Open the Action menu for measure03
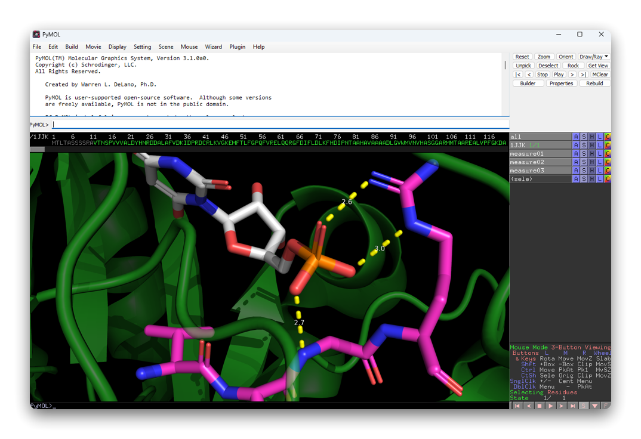Screen dimensions: 641x439 pos(576,170)
